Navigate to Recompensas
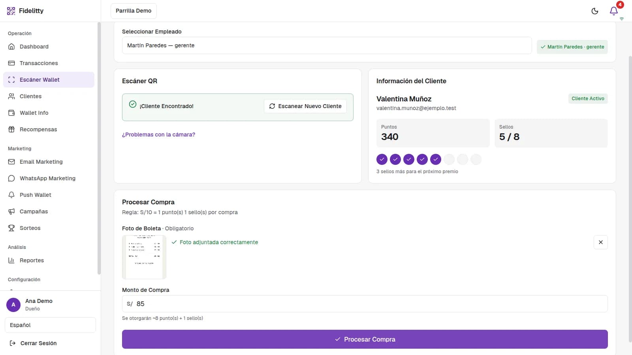632x355 pixels. coord(49,129)
